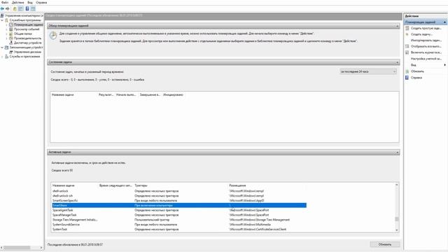Click the Размещение column header
Viewport: 448px width, 252px height.
pos(237,185)
